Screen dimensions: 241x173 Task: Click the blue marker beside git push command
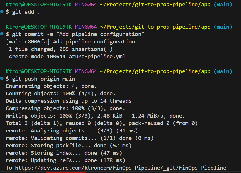(2, 79)
